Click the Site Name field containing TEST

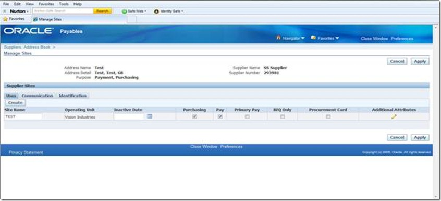coord(23,116)
